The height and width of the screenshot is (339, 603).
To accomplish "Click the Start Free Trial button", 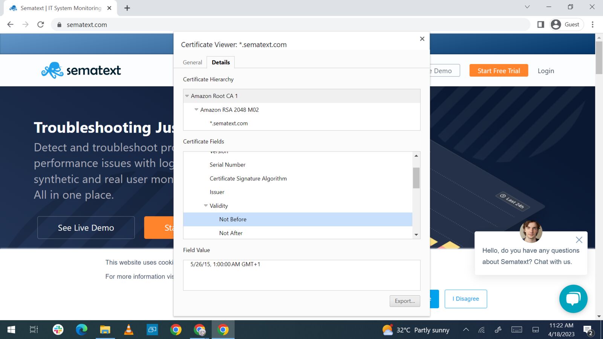I will (x=499, y=71).
